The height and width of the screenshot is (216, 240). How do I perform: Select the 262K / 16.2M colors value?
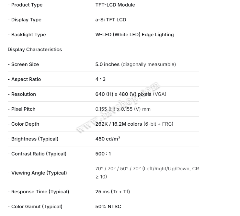tap(119, 124)
